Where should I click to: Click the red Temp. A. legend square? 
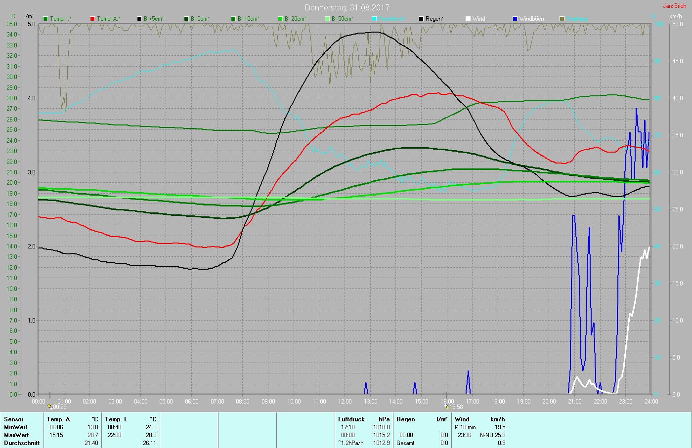(92, 19)
